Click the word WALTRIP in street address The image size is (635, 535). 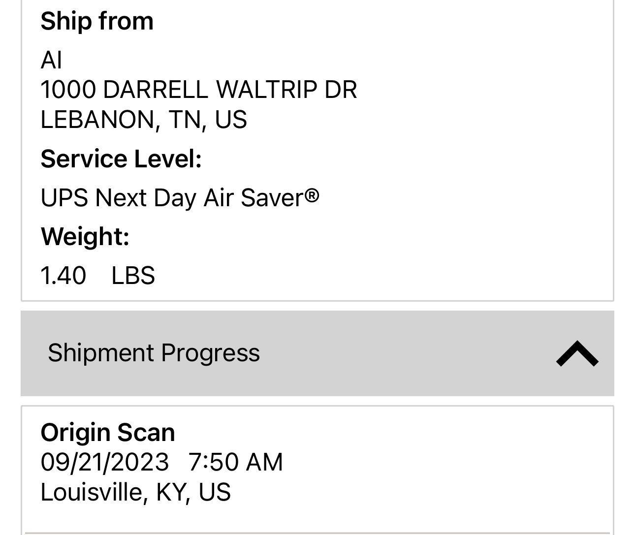(x=266, y=90)
